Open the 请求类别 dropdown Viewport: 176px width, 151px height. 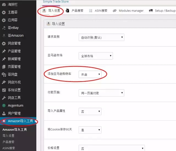(101, 37)
